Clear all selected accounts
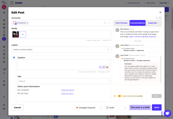 pos(104,23)
